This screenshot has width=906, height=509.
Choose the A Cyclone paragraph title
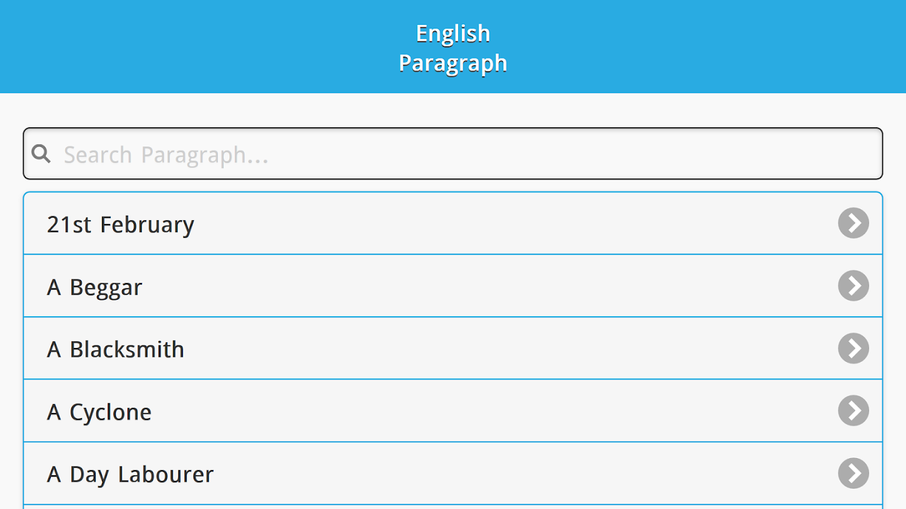point(99,412)
